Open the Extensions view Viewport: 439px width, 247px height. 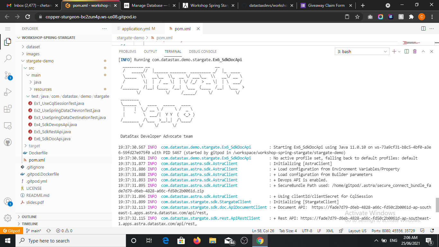8,108
